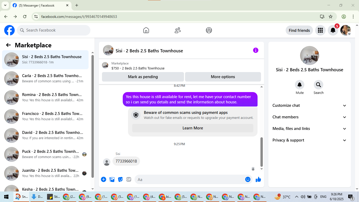Open a new browser tab
This screenshot has width=359, height=202.
(77, 5)
